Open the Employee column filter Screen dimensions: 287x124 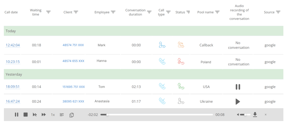(x=113, y=12)
